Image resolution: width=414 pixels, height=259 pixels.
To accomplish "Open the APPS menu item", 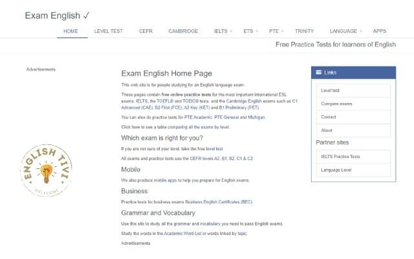I will click(380, 31).
